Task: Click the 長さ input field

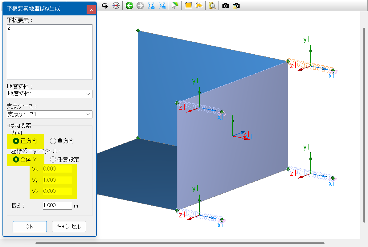Action: [x=57, y=205]
